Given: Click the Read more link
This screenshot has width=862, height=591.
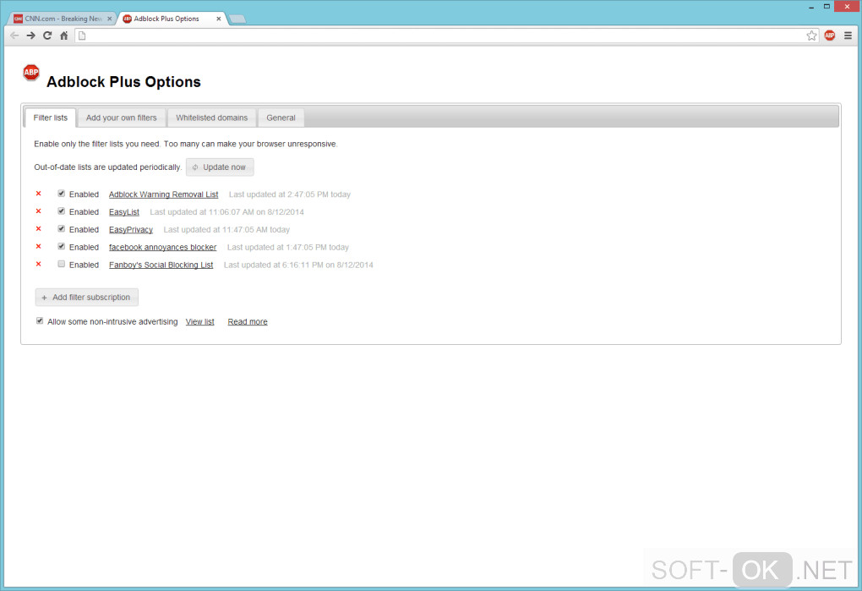Looking at the screenshot, I should (x=248, y=321).
